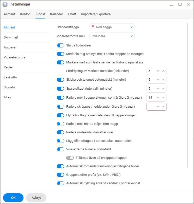Image resolution: width=194 pixels, height=204 pixels.
Task: Confirm settings with the OK button
Action: pyautogui.click(x=13, y=198)
